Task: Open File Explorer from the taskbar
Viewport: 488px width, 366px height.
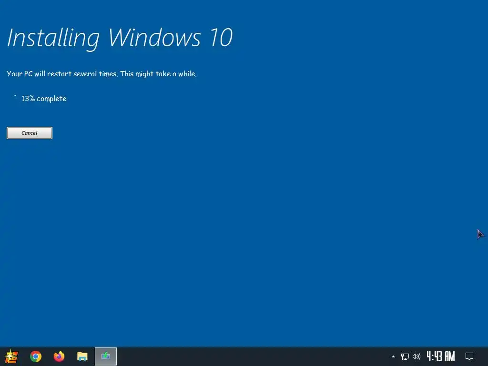Action: coord(82,356)
